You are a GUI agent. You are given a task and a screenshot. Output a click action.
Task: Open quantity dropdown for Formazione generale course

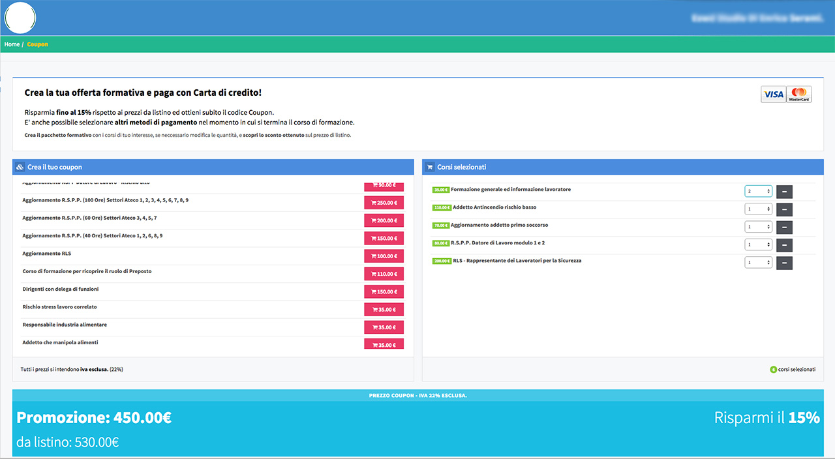(x=758, y=192)
